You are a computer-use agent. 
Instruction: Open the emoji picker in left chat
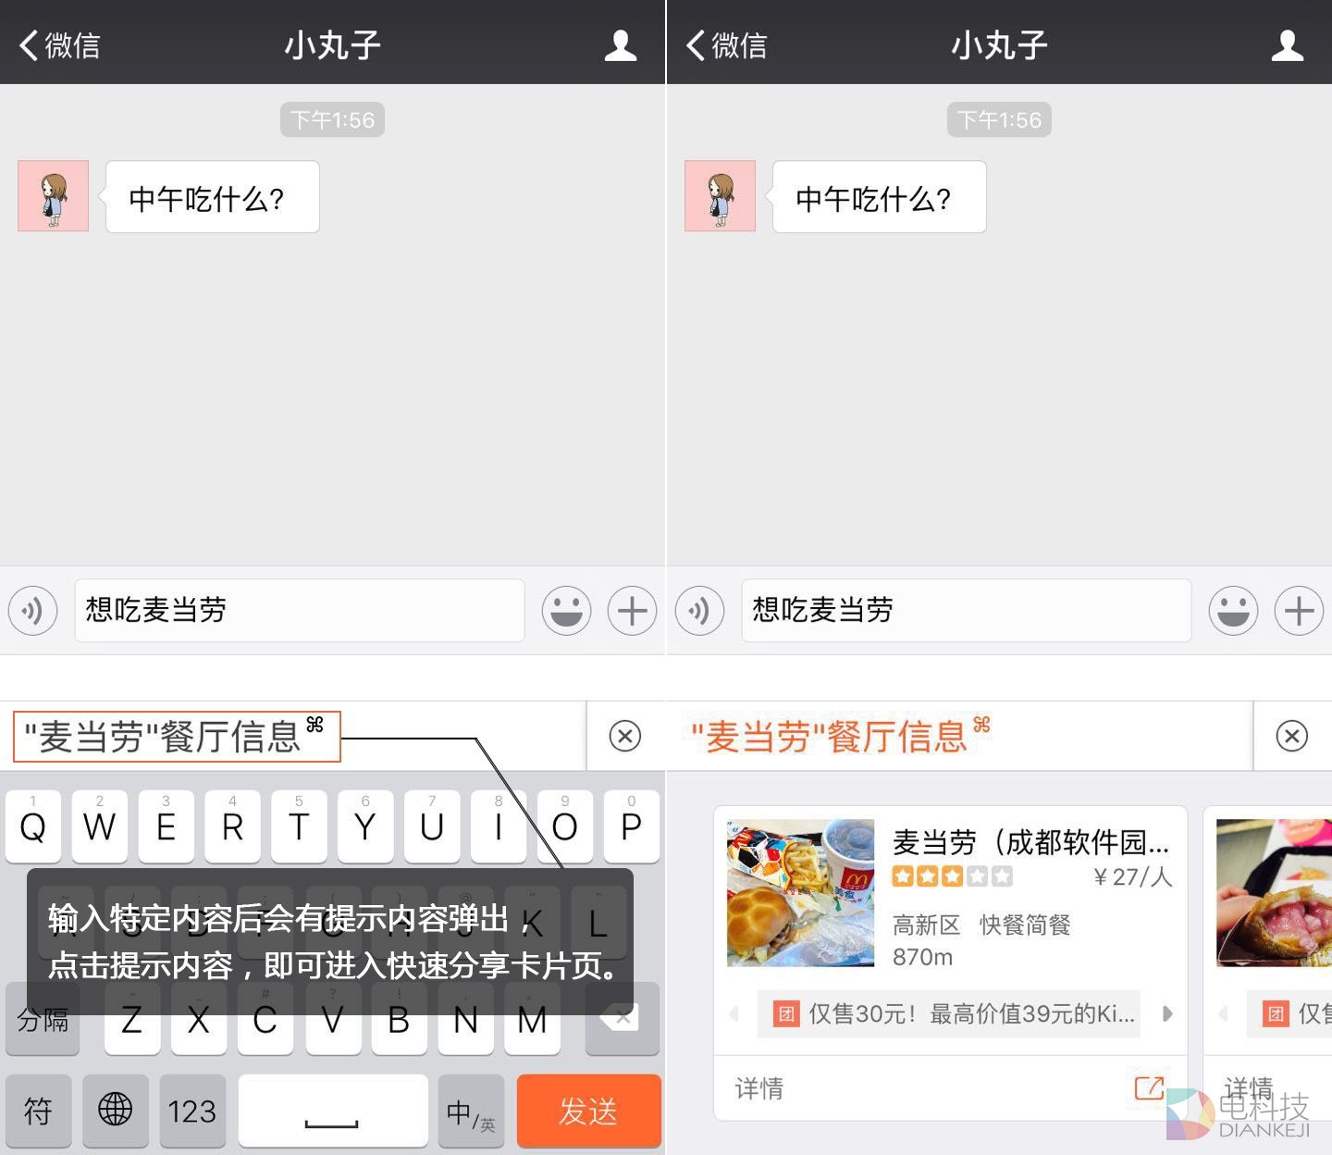[566, 611]
